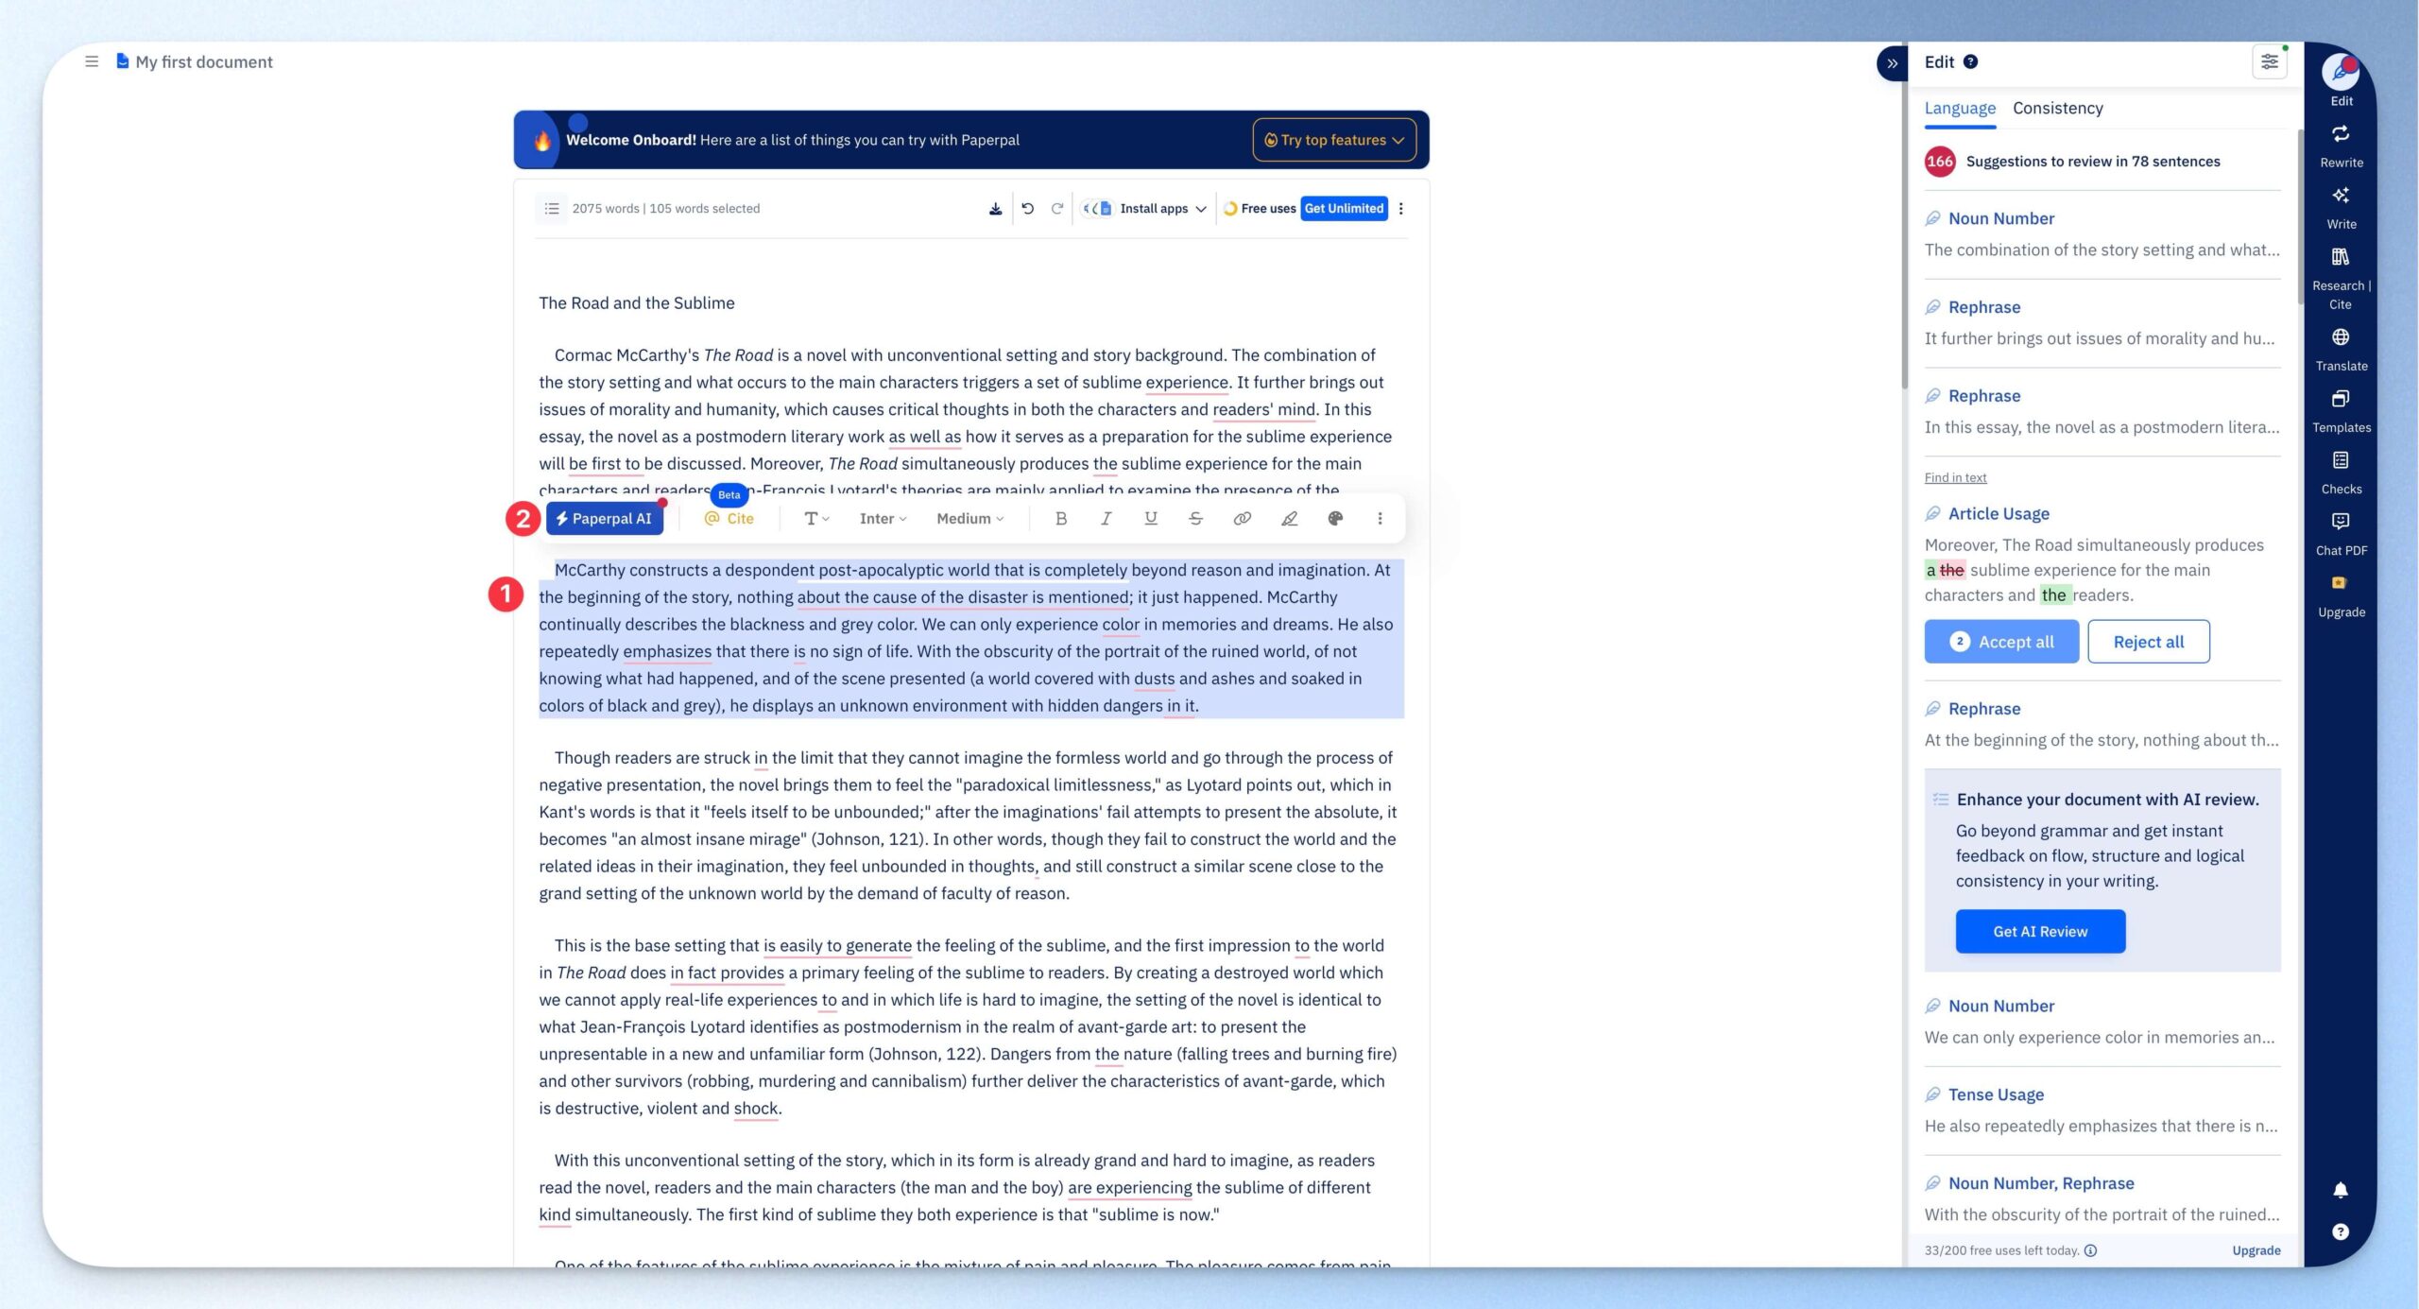
Task: Open the Chat PDF panel
Action: click(x=2341, y=533)
